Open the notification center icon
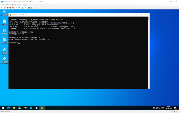 tap(175, 108)
